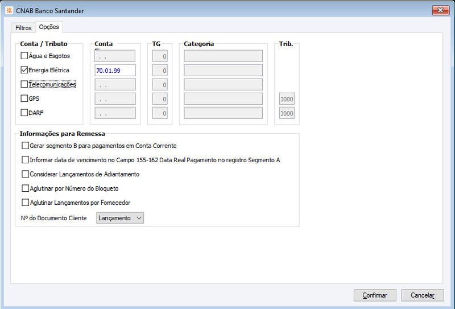Screen dimensions: 455x309
Task: Click the Categoria field in the DARF row
Action: pos(223,113)
